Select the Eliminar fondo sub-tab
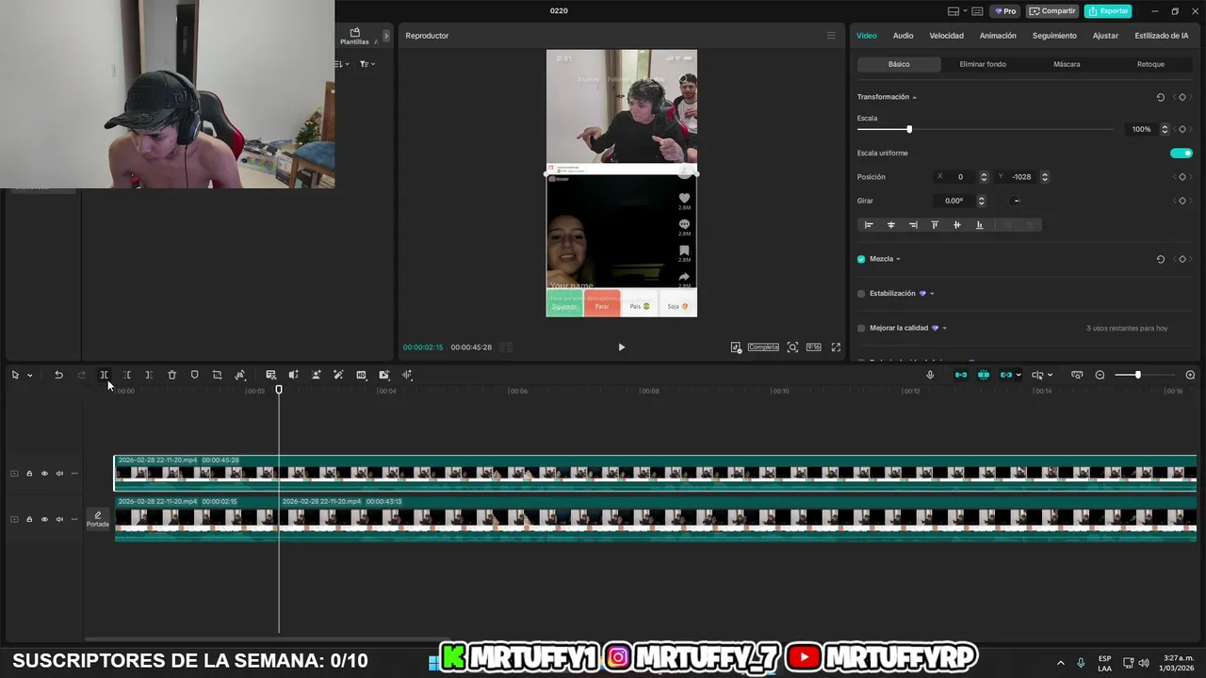Image resolution: width=1206 pixels, height=678 pixels. click(983, 64)
